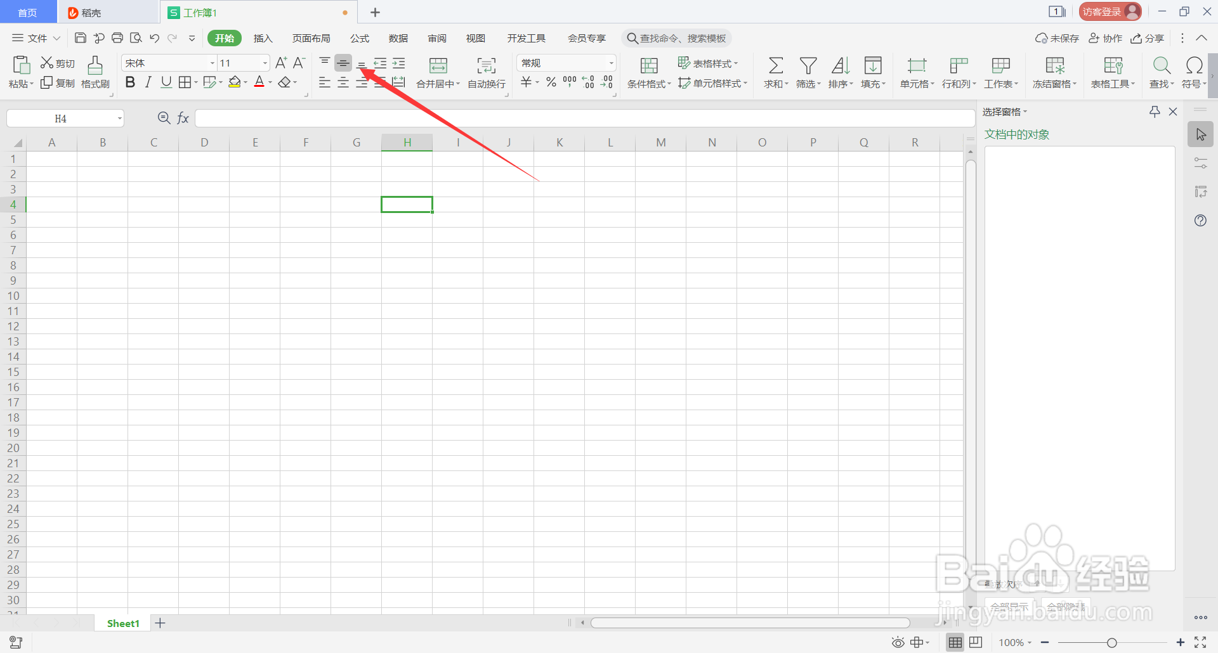This screenshot has width=1218, height=653.
Task: Decrease decimal places icon
Action: pyautogui.click(x=607, y=82)
